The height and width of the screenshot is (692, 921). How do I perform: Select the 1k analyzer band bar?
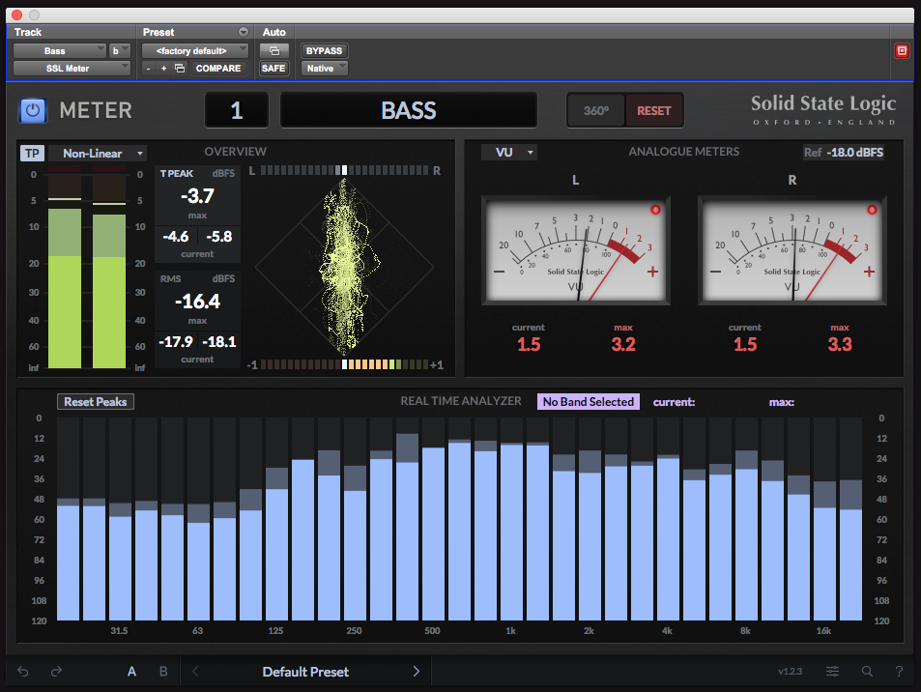click(511, 519)
